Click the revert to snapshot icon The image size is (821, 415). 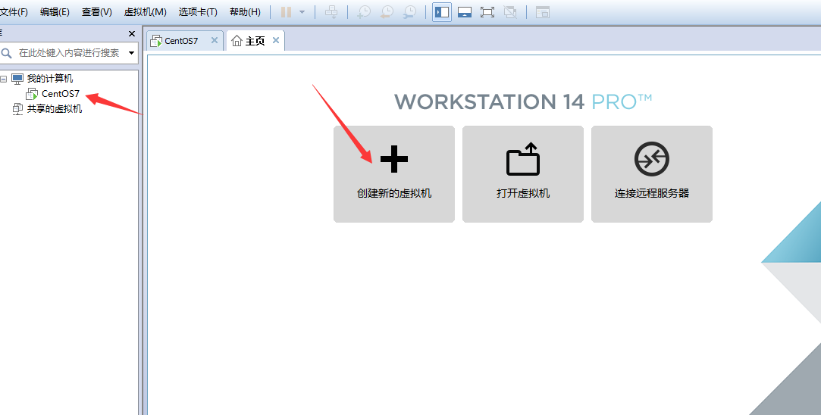pos(387,12)
